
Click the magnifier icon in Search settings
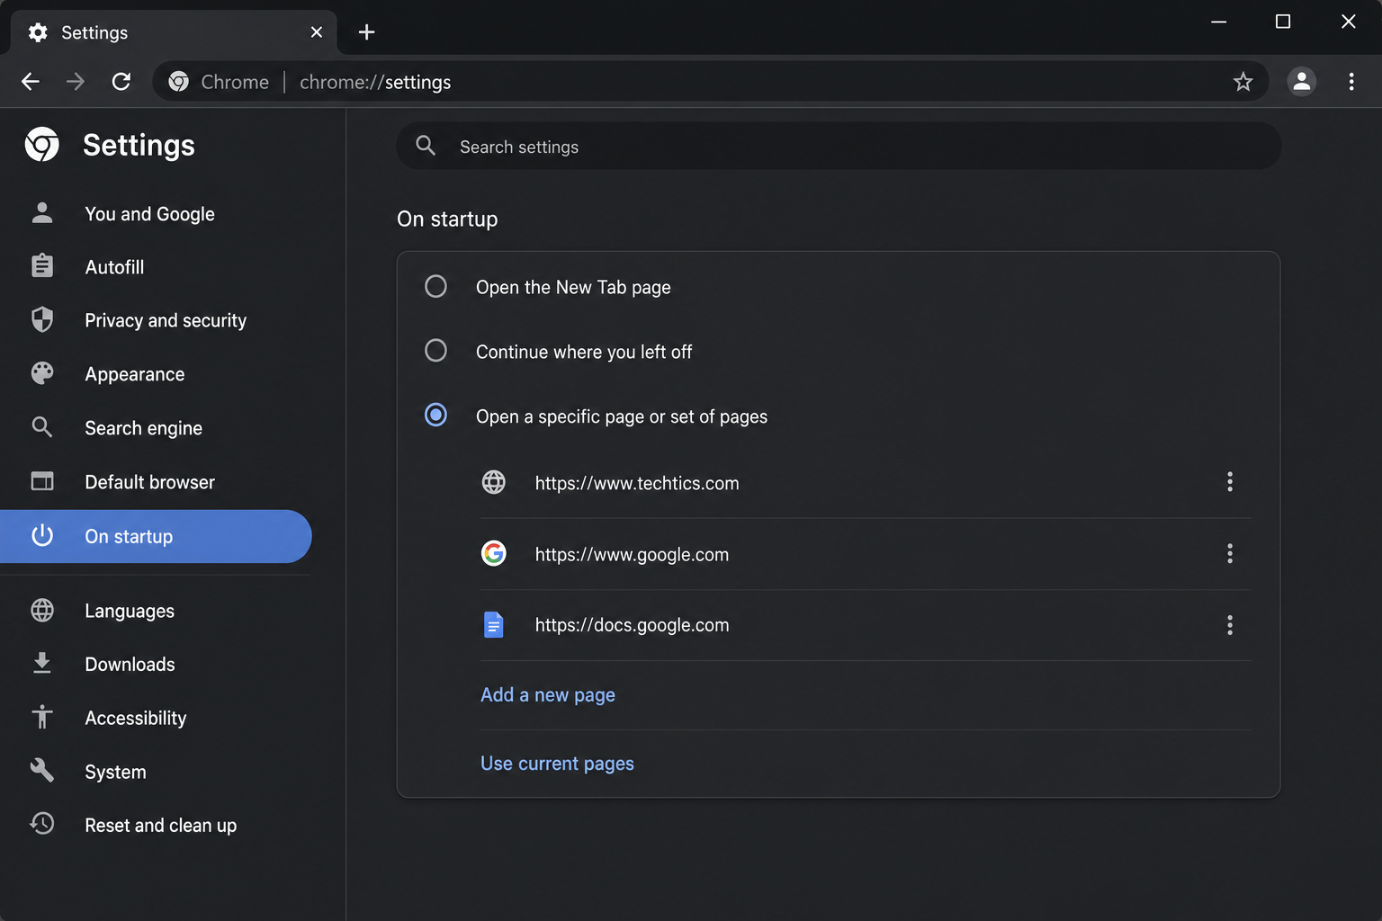(426, 146)
